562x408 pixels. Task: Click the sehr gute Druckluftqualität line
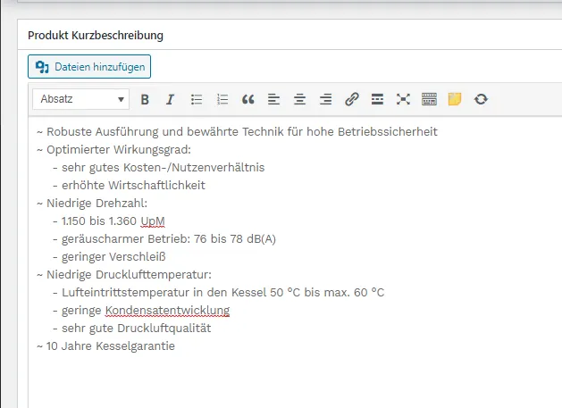coord(131,329)
